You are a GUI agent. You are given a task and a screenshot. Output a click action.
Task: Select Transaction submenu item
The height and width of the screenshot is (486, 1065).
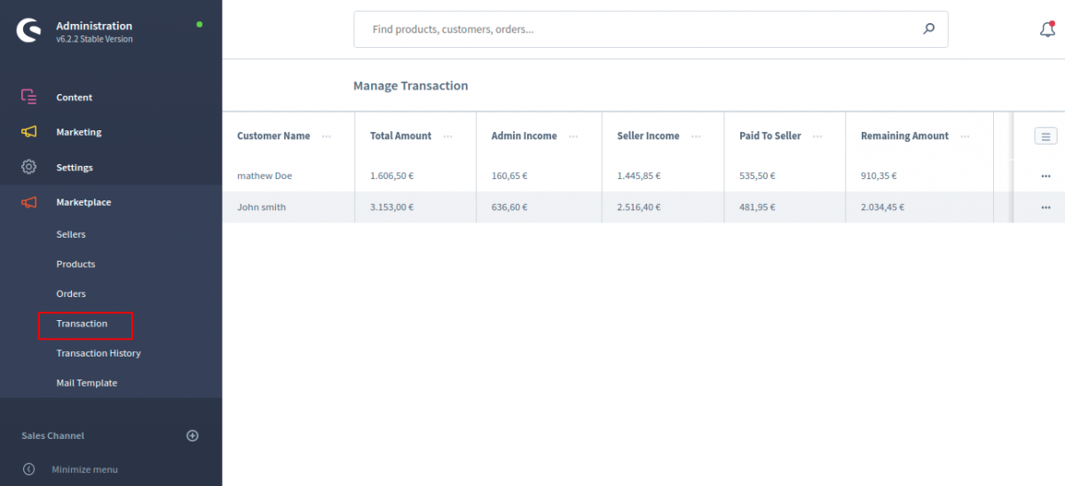point(82,324)
